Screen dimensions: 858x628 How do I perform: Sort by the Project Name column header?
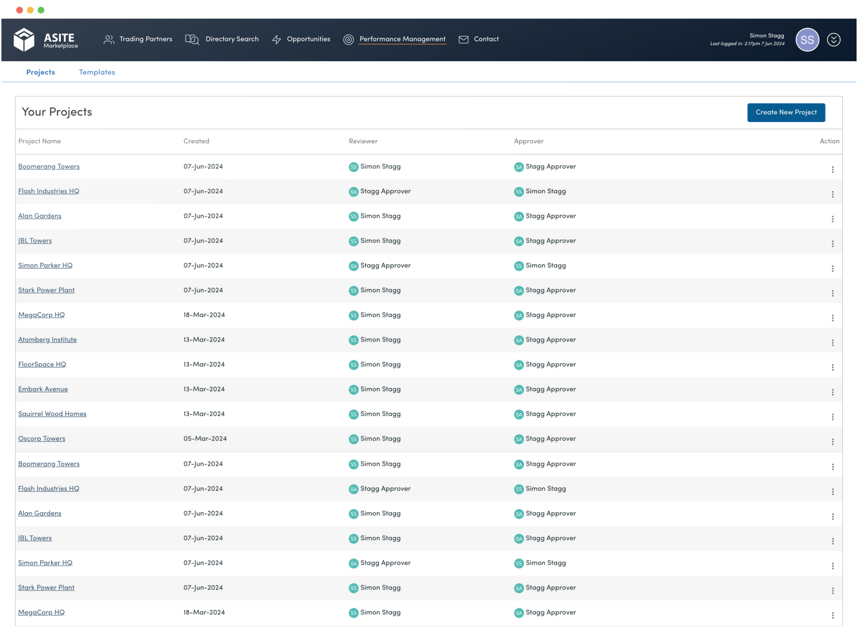point(39,141)
